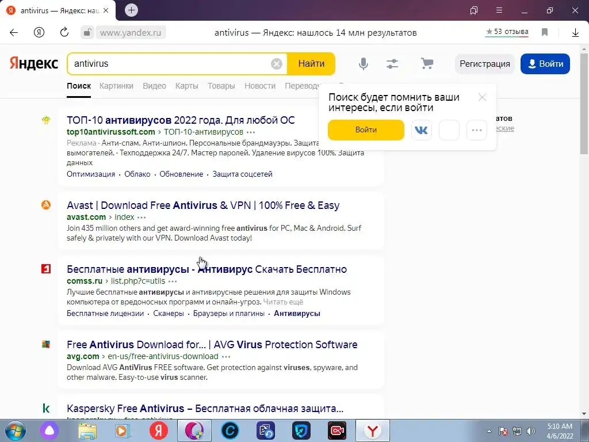The height and width of the screenshot is (442, 589).
Task: Click the Сканеры sitelink
Action: 169,314
